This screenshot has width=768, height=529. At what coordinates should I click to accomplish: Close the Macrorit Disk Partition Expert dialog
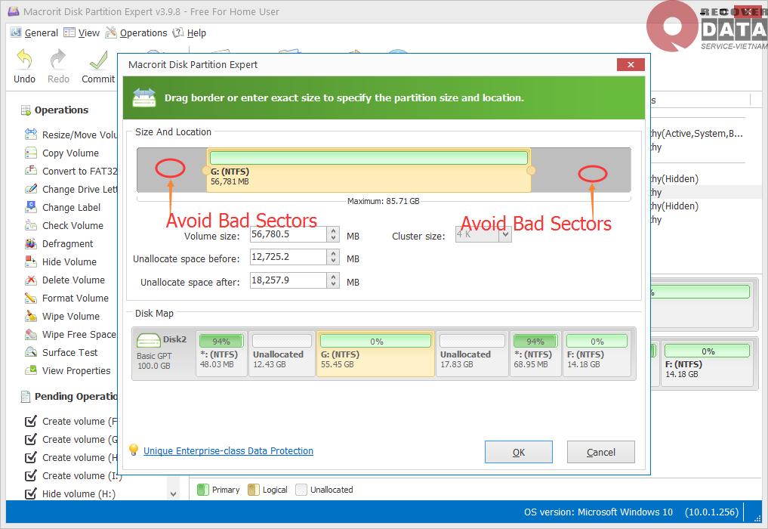(631, 65)
